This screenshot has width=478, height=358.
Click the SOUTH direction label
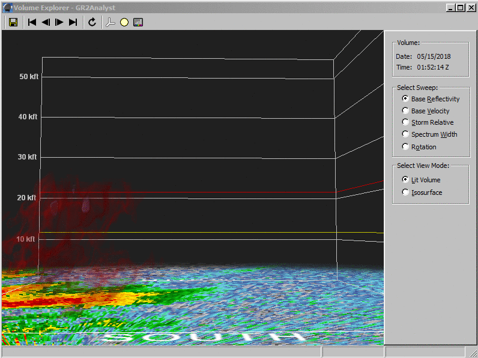[x=205, y=336]
